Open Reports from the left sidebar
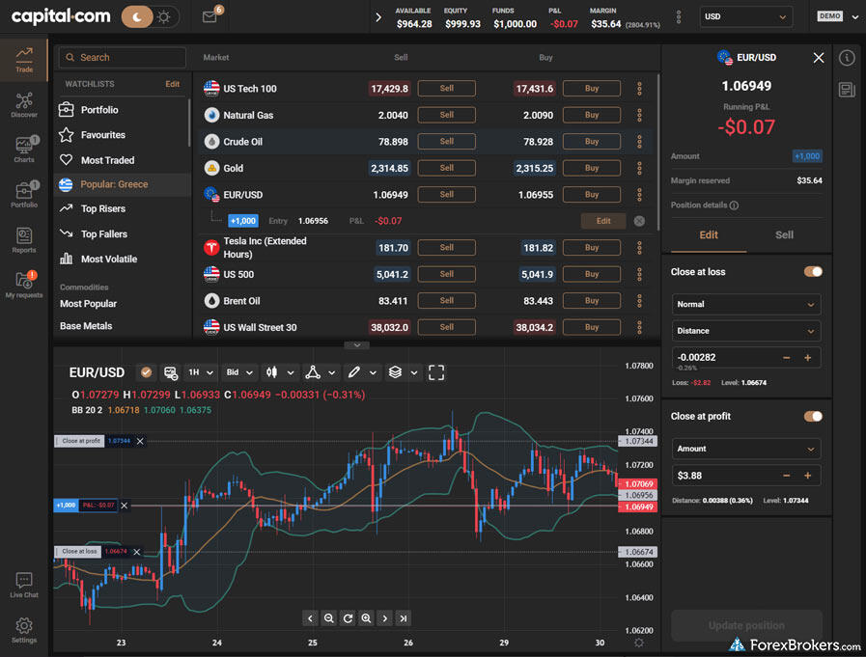 click(24, 240)
